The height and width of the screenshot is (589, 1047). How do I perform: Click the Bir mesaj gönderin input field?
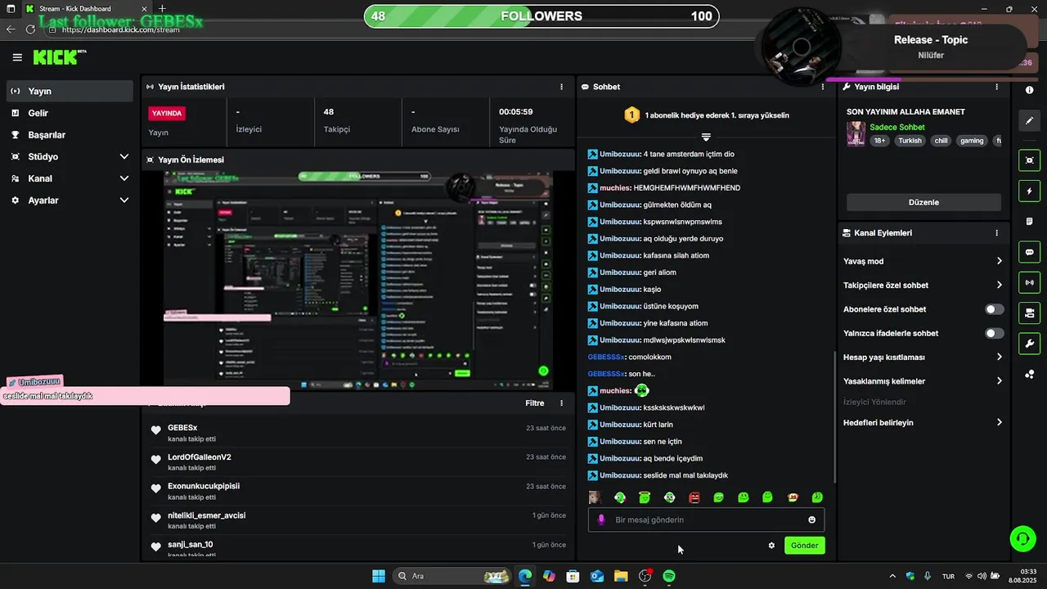coord(707,519)
